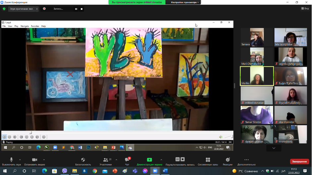Image resolution: width=312 pixels, height=175 pixels.
Task: Open Windows Start menu on taskbar
Action: click(x=5, y=171)
